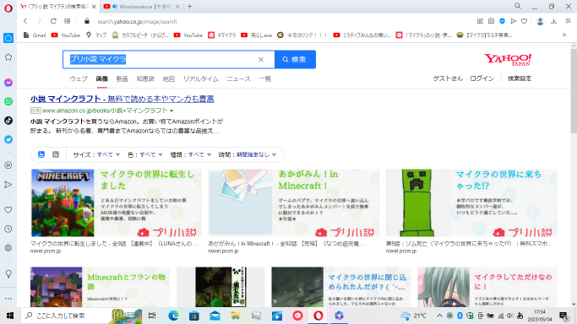Open 検索設定 search settings link

pos(520,78)
